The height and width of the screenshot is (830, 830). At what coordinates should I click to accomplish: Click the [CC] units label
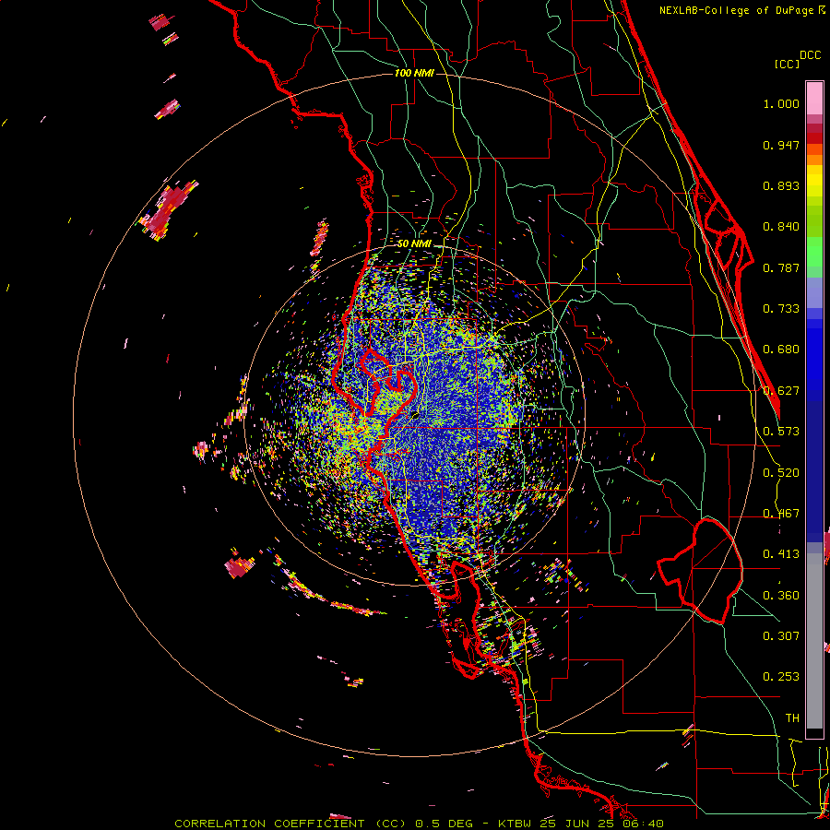pyautogui.click(x=788, y=64)
